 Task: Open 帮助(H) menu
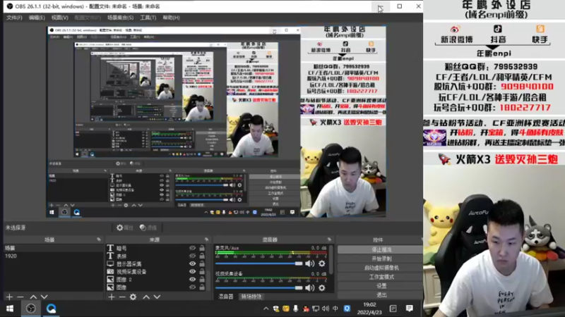171,18
